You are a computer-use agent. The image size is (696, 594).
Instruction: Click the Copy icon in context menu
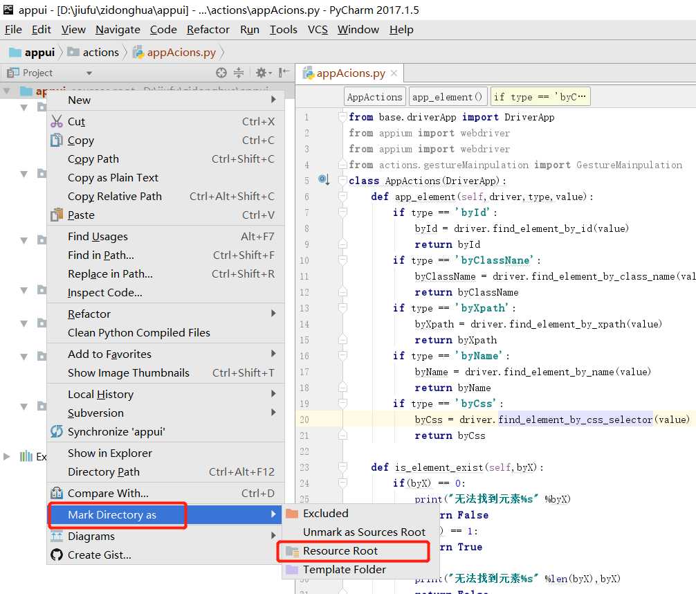[56, 140]
